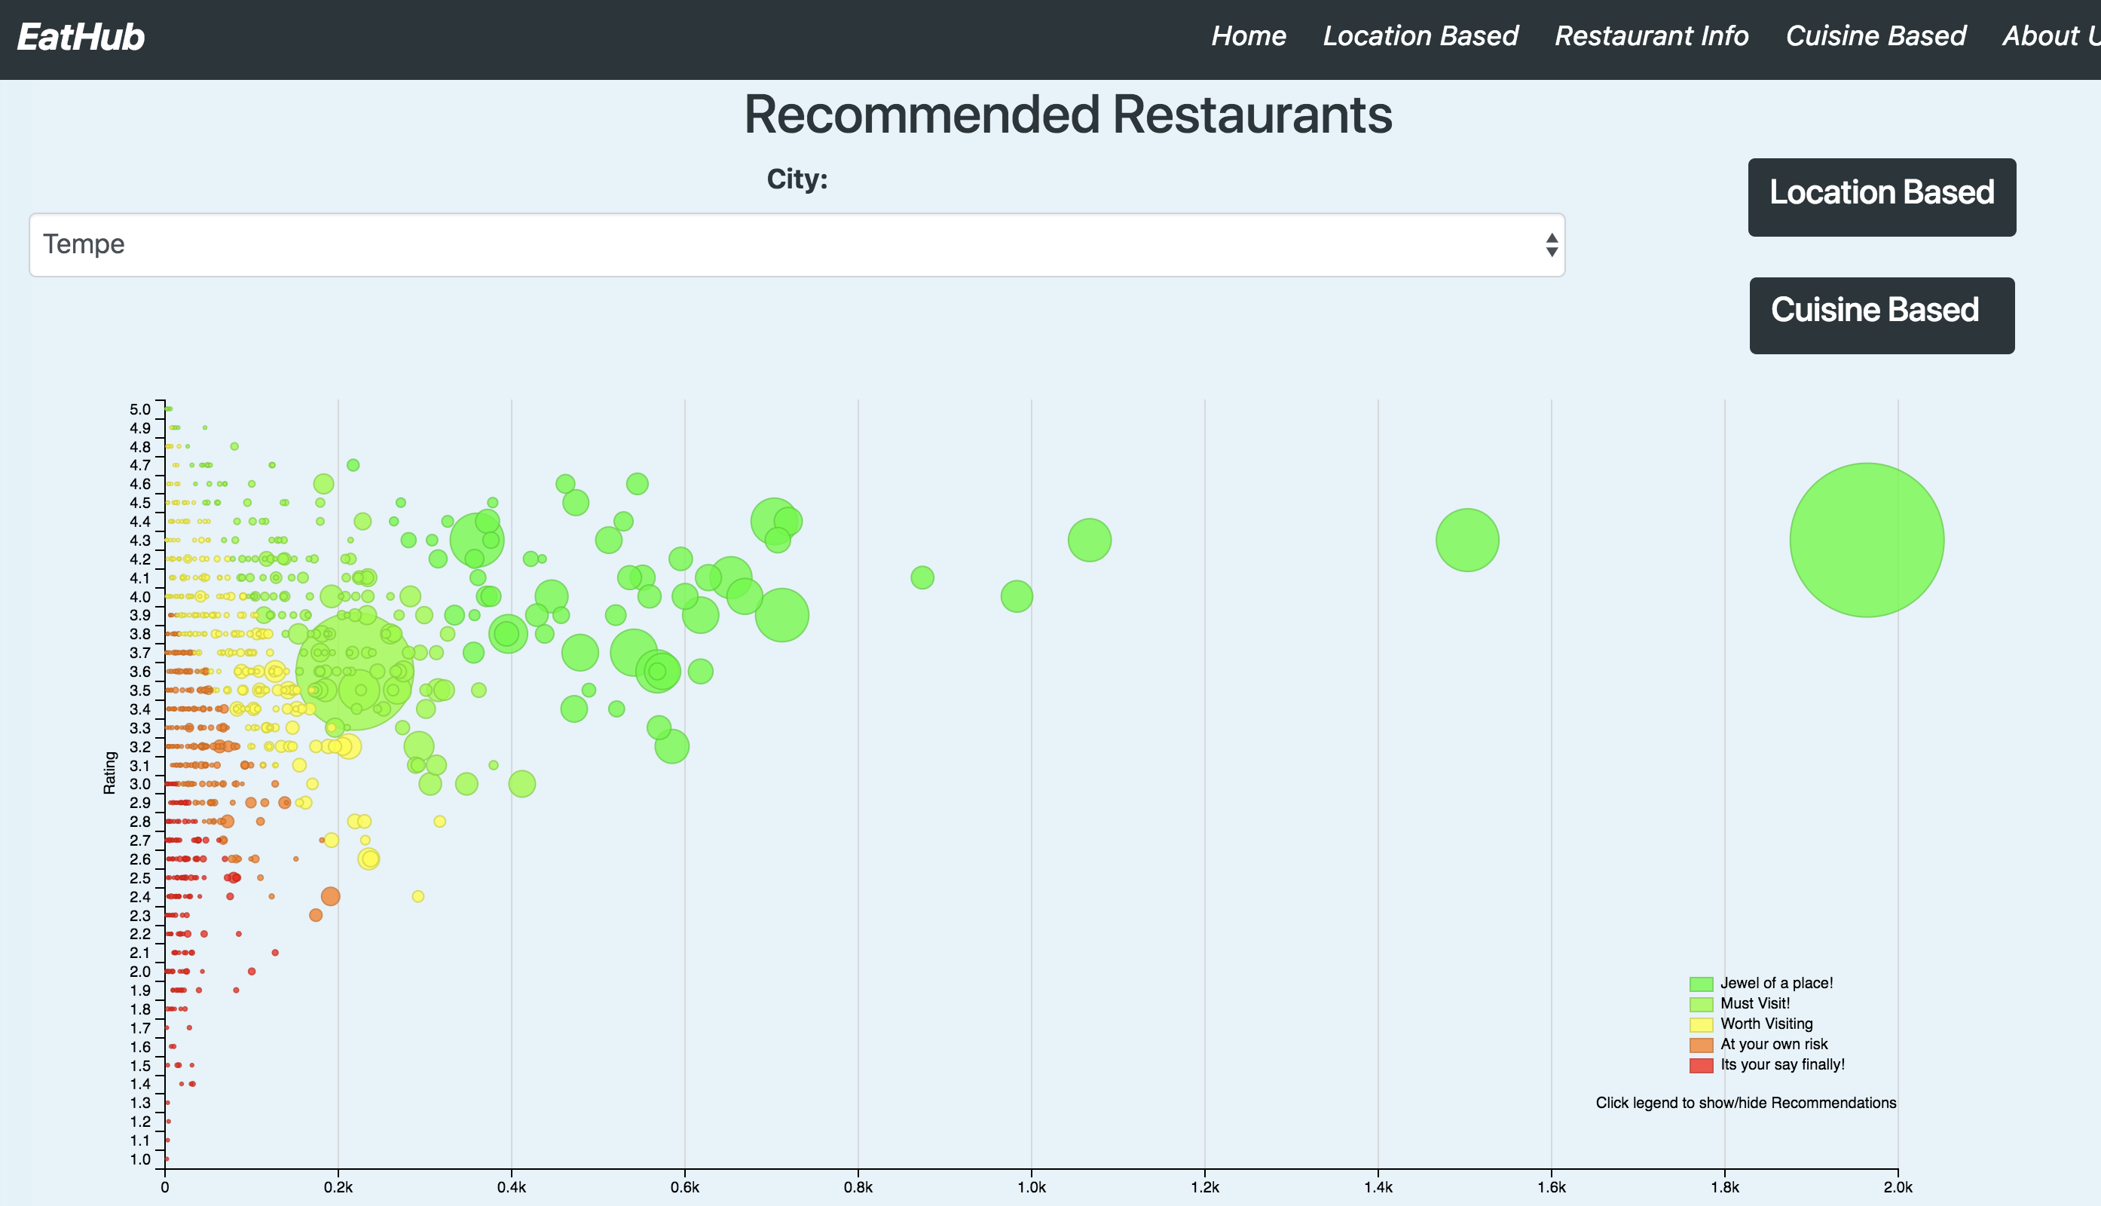Open Restaurant Info nav link
2101x1206 pixels.
[1651, 35]
